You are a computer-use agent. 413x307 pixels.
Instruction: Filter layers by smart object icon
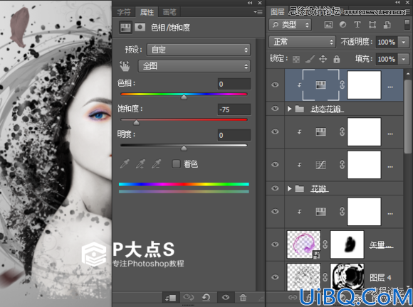pyautogui.click(x=387, y=25)
